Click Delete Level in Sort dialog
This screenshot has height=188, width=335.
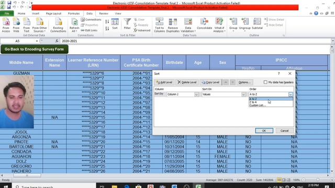pos(187,83)
